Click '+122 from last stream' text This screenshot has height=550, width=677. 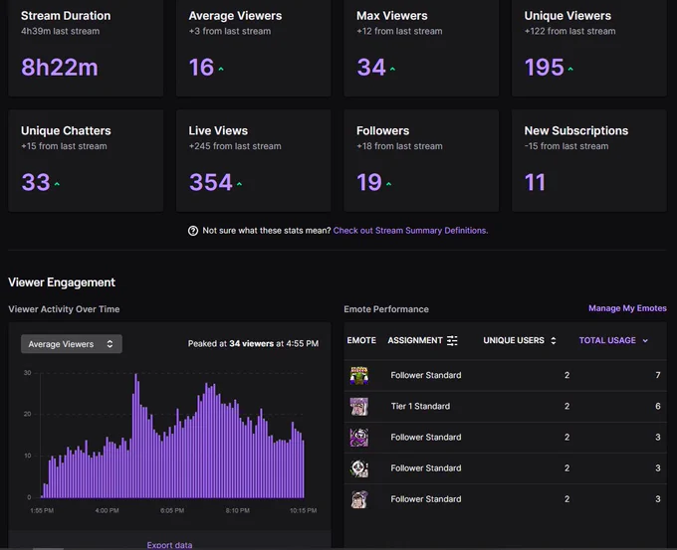click(569, 31)
